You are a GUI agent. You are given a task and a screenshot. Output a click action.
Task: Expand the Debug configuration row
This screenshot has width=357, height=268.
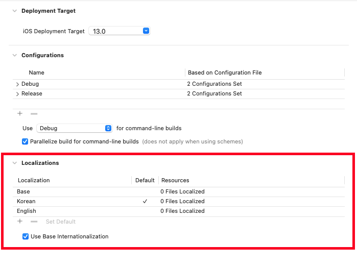17,84
